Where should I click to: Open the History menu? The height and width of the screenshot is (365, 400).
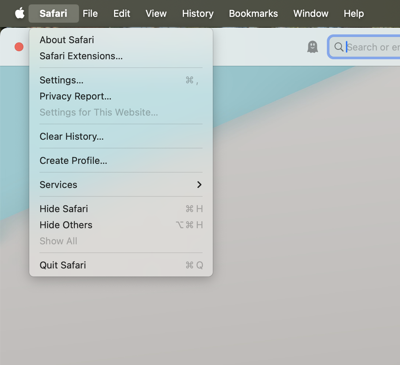197,14
